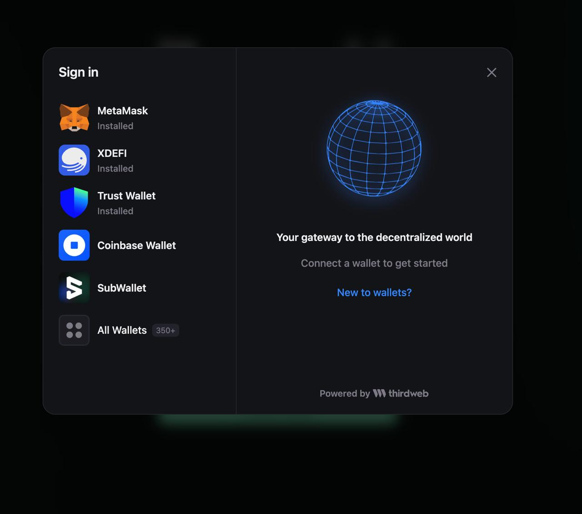The height and width of the screenshot is (514, 582).
Task: Select the MetaMask wallet name
Action: 122,111
